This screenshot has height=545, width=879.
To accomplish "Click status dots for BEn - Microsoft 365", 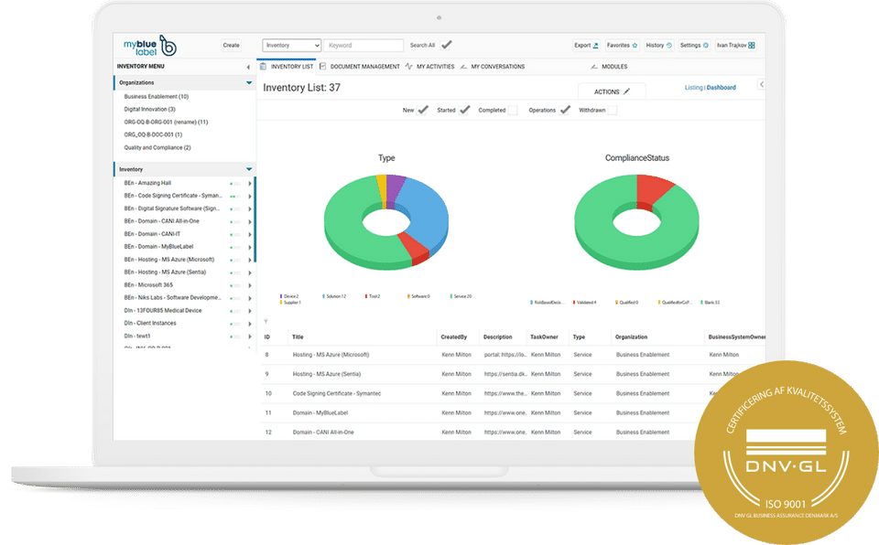I will (235, 285).
